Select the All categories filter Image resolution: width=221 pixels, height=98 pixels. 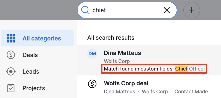click(x=37, y=38)
